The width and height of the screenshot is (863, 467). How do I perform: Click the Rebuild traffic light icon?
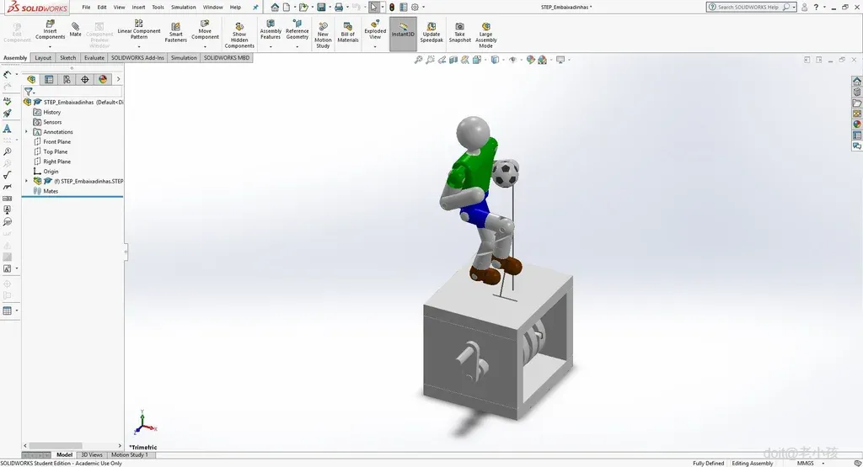391,7
